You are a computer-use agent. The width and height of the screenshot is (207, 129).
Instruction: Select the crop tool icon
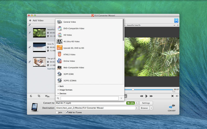[x=39, y=96]
